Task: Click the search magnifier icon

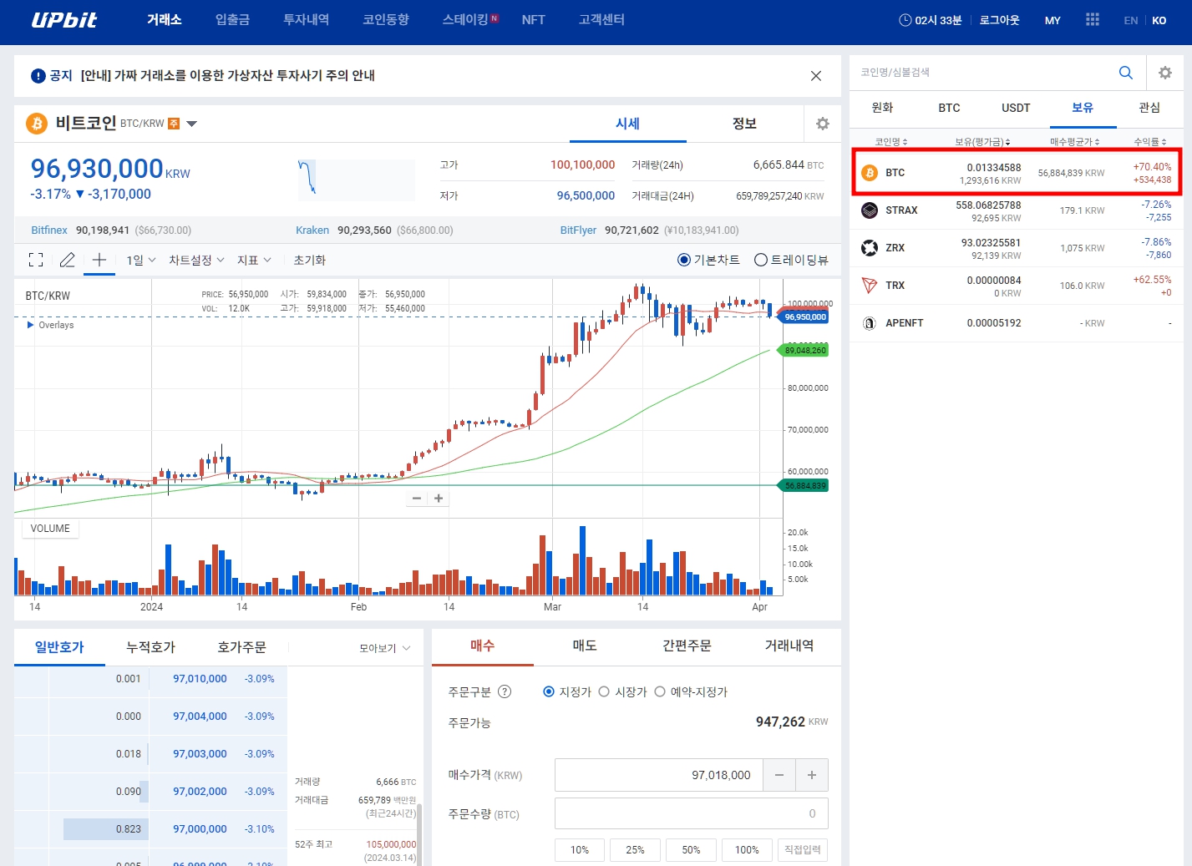Action: tap(1126, 73)
